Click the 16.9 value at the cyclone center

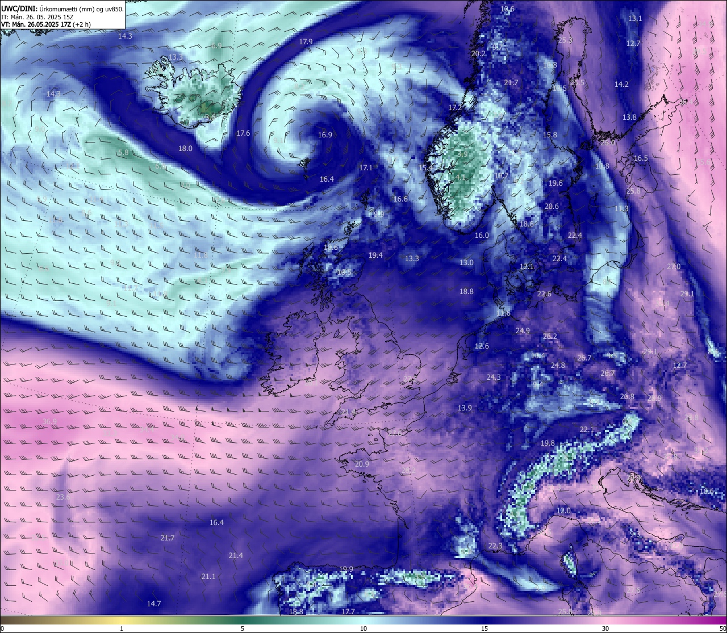click(325, 135)
